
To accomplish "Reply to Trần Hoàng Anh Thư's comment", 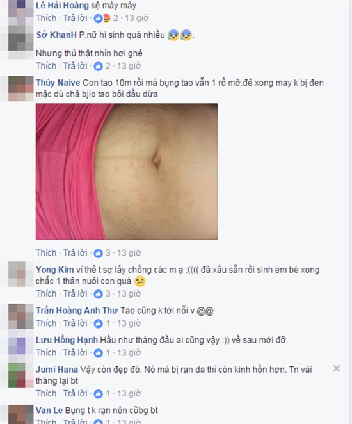I will [x=75, y=323].
